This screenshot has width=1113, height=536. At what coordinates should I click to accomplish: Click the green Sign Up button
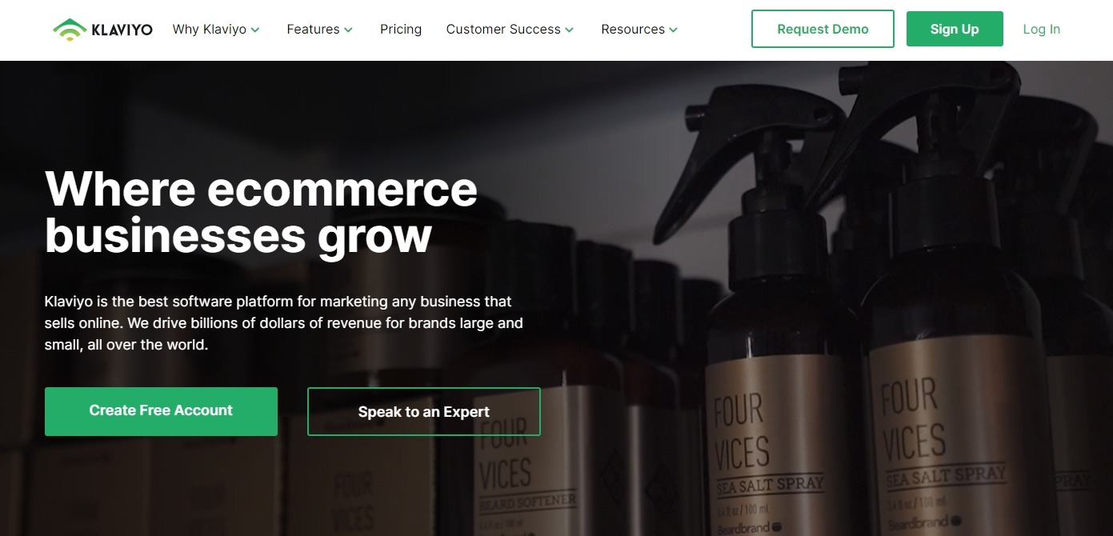(x=955, y=29)
